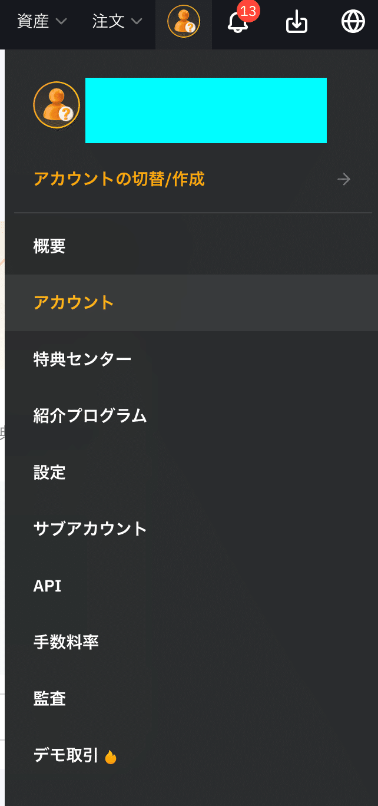The image size is (378, 806).
Task: Open the notifications bell icon
Action: [238, 23]
